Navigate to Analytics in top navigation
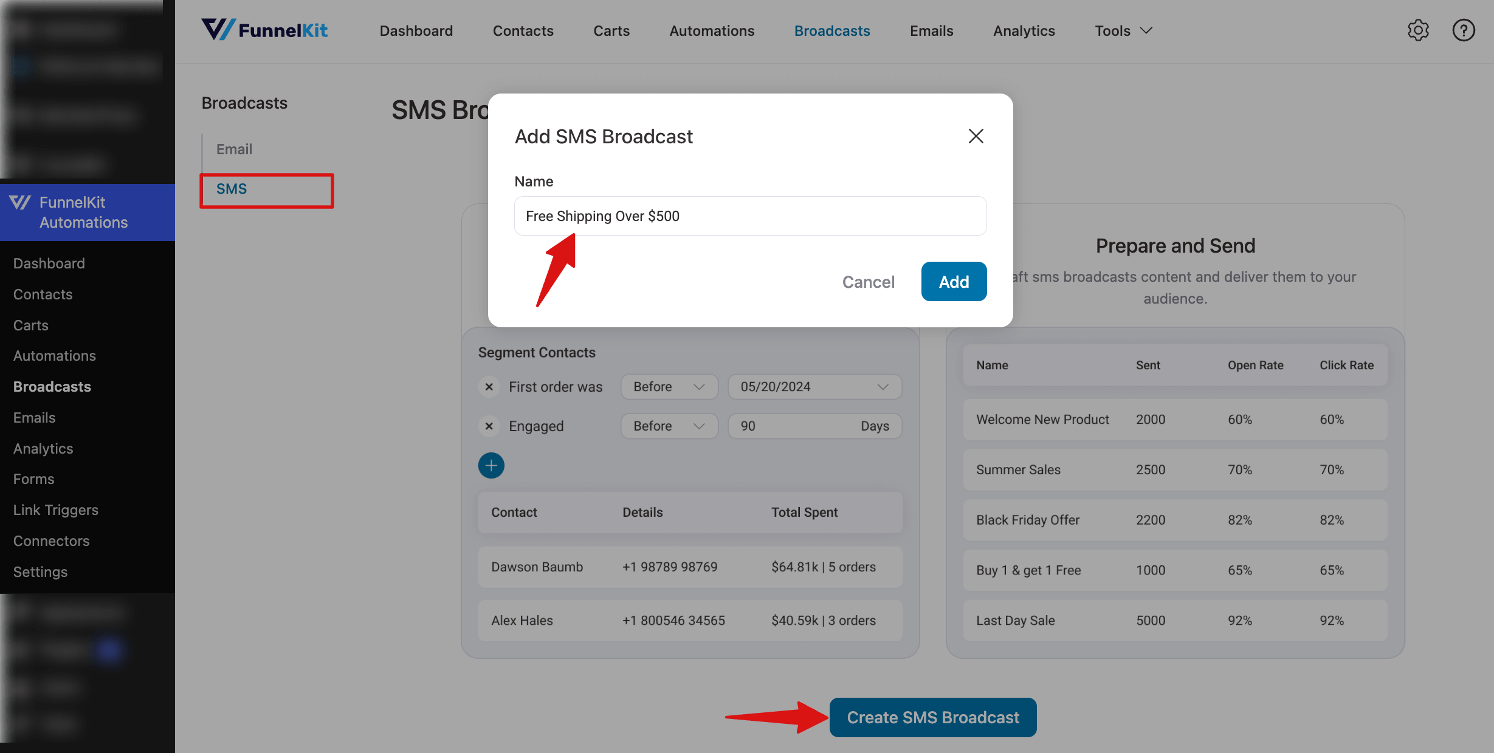 [1023, 30]
